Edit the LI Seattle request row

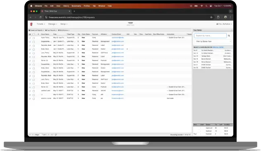click(x=30, y=95)
